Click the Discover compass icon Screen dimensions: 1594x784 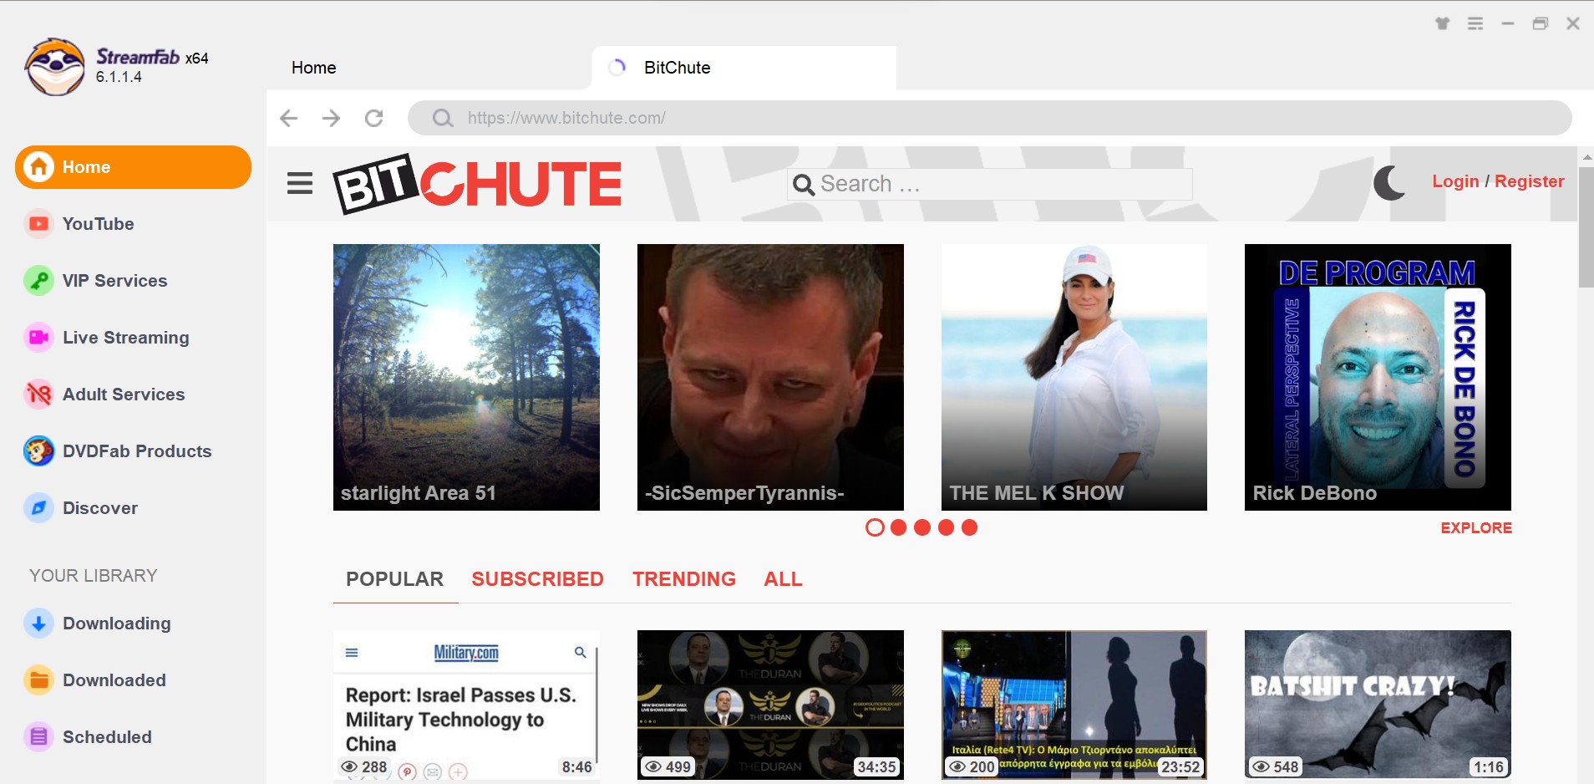point(38,508)
